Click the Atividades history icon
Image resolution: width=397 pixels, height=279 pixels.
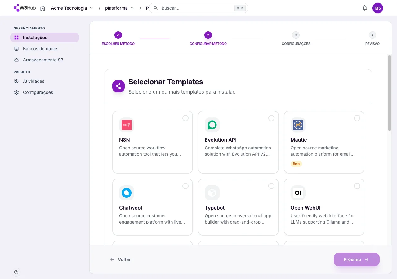click(x=16, y=81)
